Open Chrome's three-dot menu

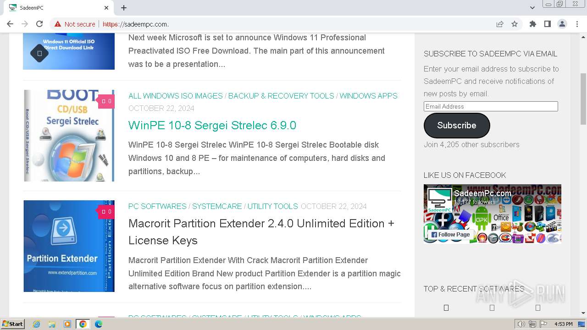pyautogui.click(x=576, y=24)
